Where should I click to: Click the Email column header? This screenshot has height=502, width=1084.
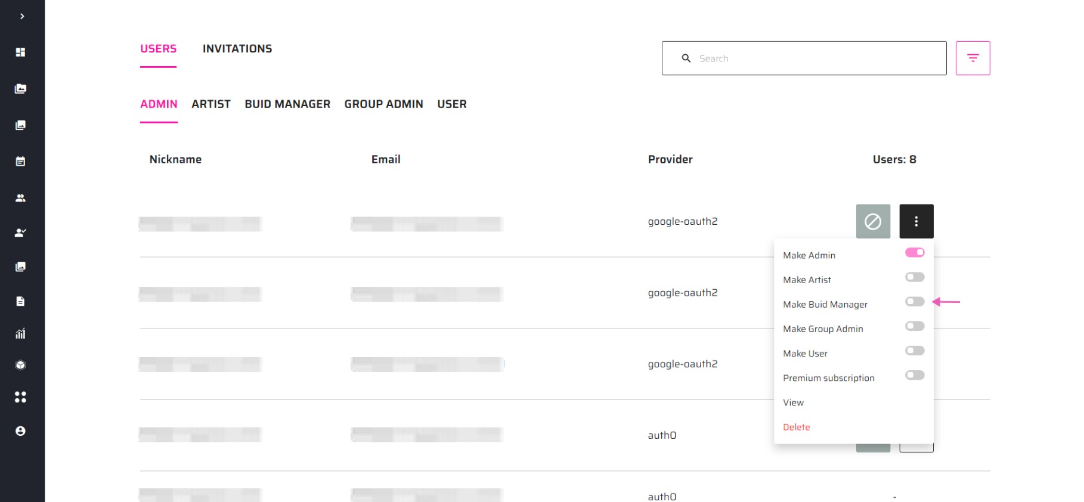pos(386,159)
